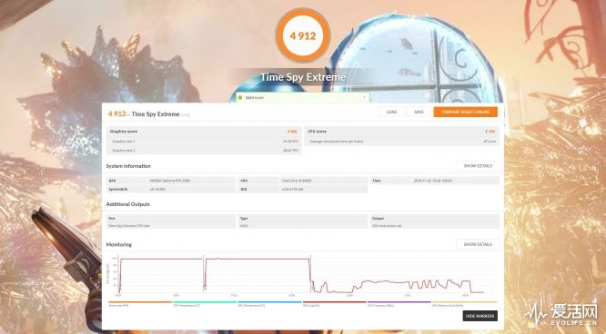Screen dimensions: 606x334
Task: Toggle the blue GPU Temperature legend item
Action: click(x=269, y=304)
